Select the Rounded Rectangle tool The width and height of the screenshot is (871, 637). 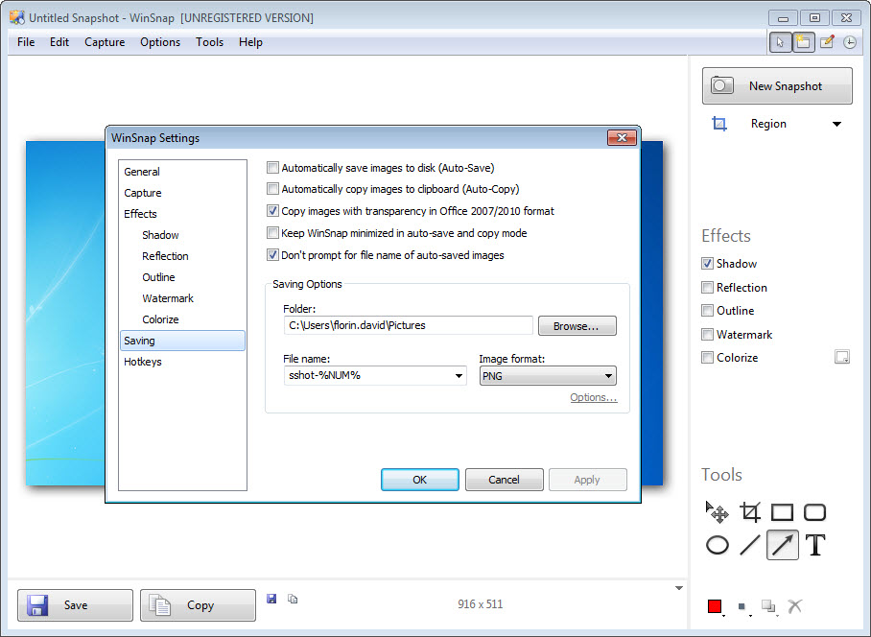815,512
